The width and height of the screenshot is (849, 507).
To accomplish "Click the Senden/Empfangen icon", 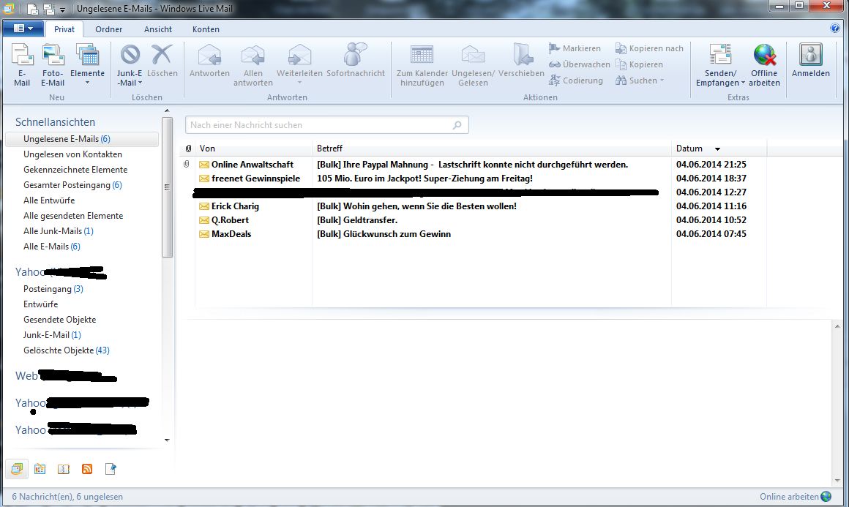I will coord(720,56).
